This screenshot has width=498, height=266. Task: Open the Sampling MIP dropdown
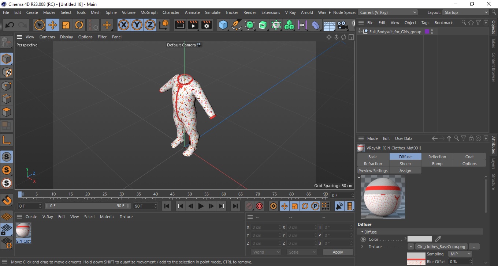click(460, 254)
